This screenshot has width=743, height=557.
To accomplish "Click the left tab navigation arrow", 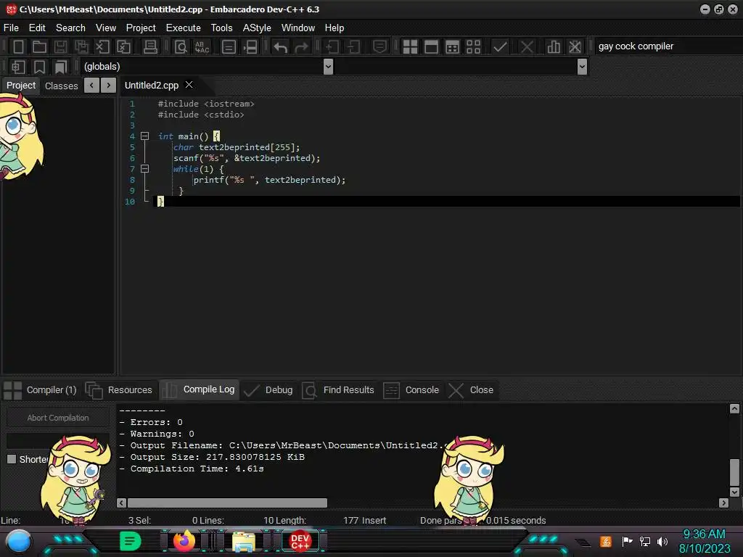I will (91, 86).
